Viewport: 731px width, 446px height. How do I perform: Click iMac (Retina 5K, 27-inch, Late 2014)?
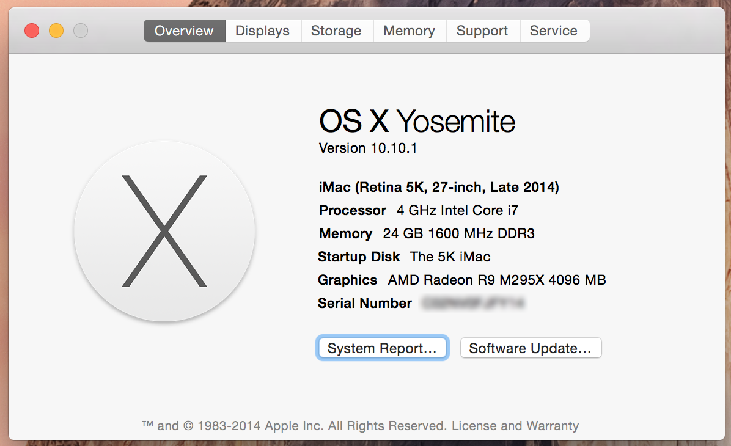[439, 188]
